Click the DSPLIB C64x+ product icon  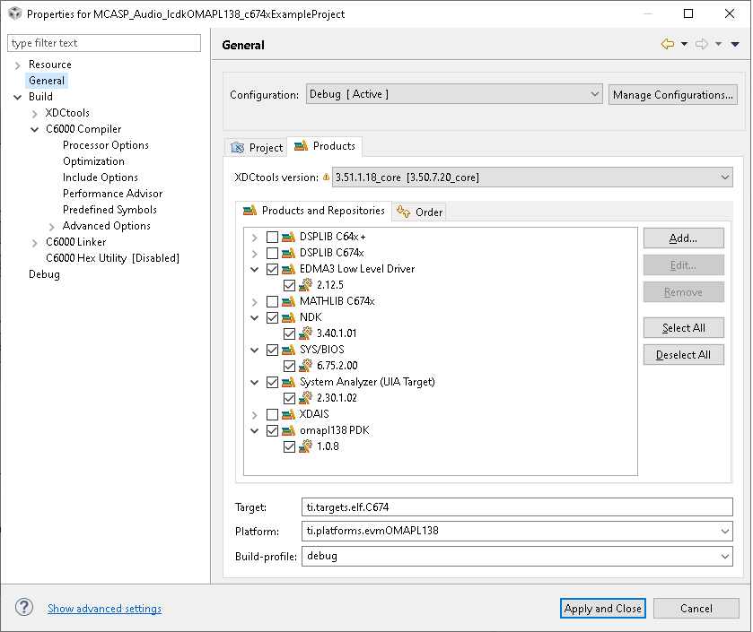[289, 237]
